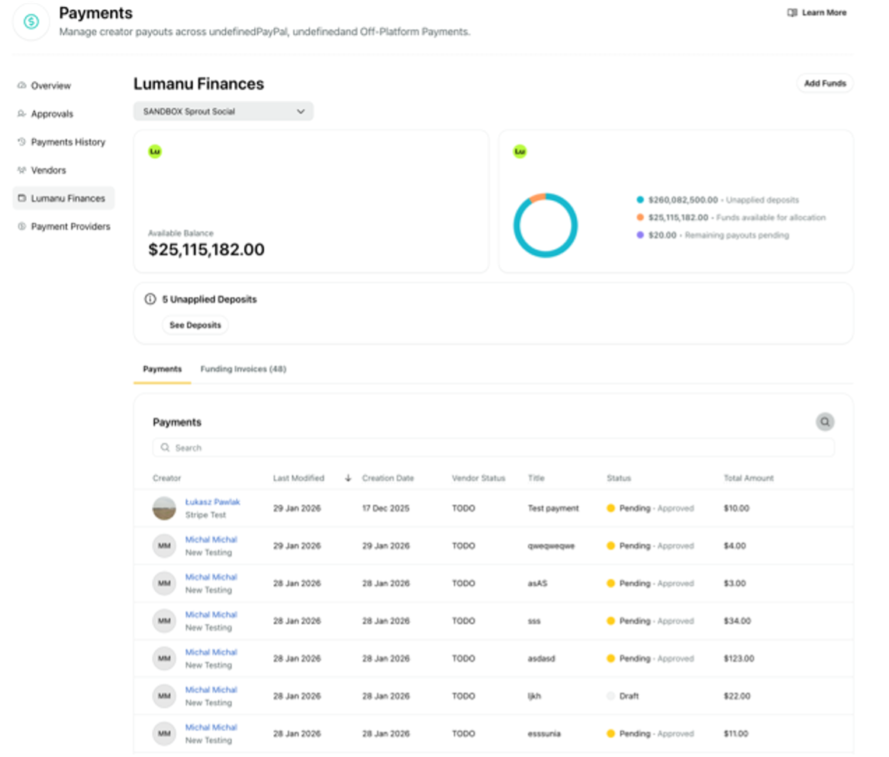Click $34.00 amount in the sss row
The height and width of the screenshot is (757, 889).
[737, 621]
